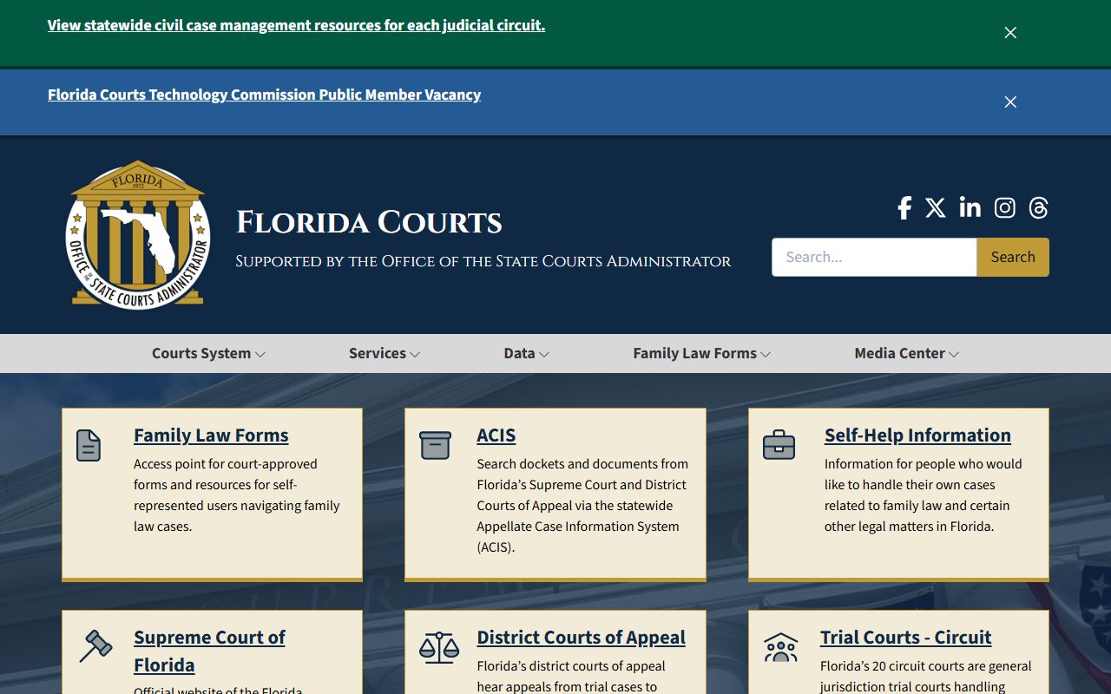Screen dimensions: 1111x694
Task: Open the Instagram social icon
Action: pyautogui.click(x=1004, y=208)
